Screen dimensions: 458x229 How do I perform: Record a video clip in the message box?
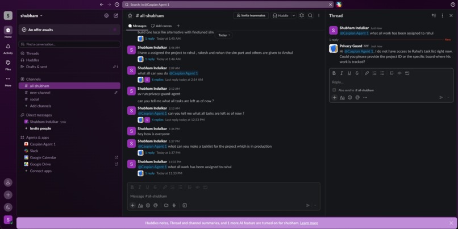coord(166,205)
